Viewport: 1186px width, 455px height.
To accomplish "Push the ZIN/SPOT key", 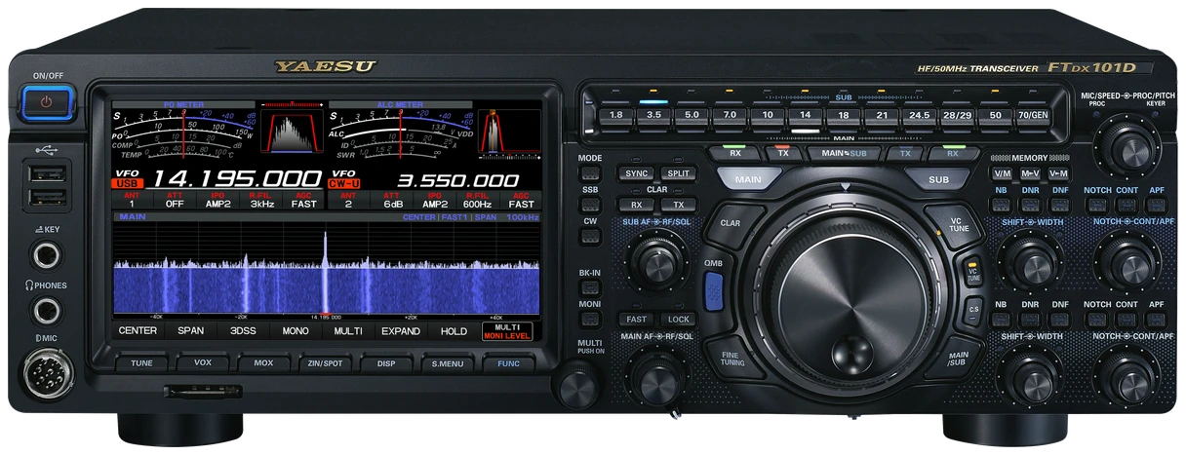I will [x=325, y=362].
